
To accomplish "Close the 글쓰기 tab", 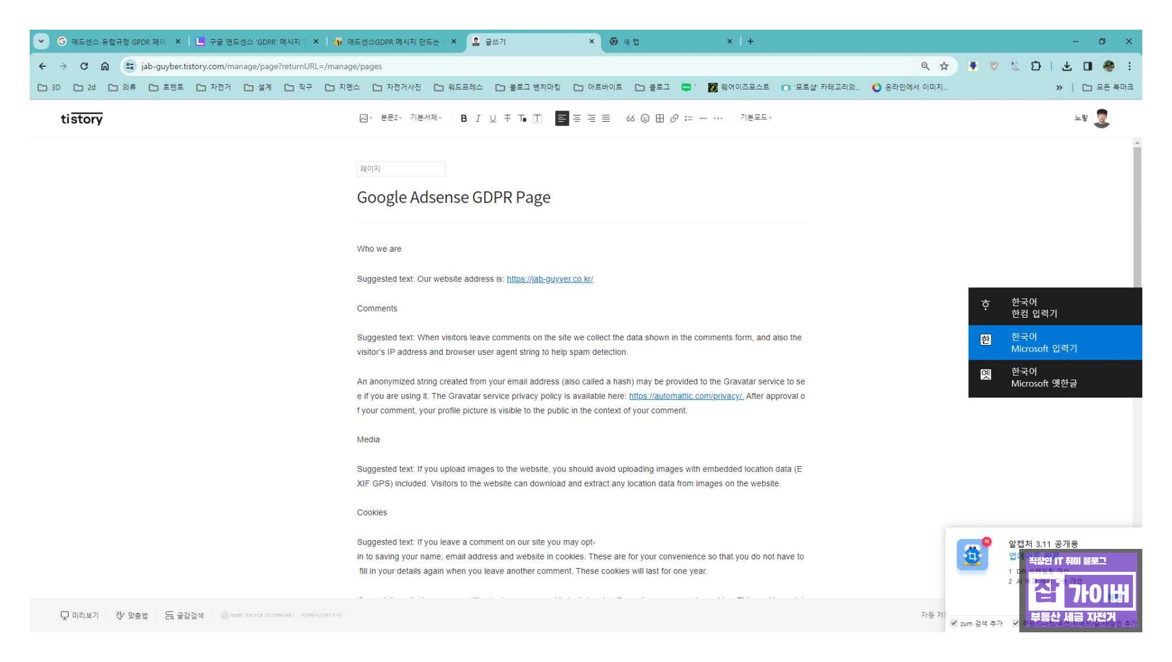I will point(592,41).
